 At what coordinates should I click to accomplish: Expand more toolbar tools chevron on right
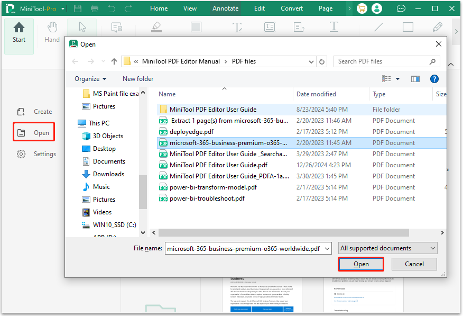456,31
